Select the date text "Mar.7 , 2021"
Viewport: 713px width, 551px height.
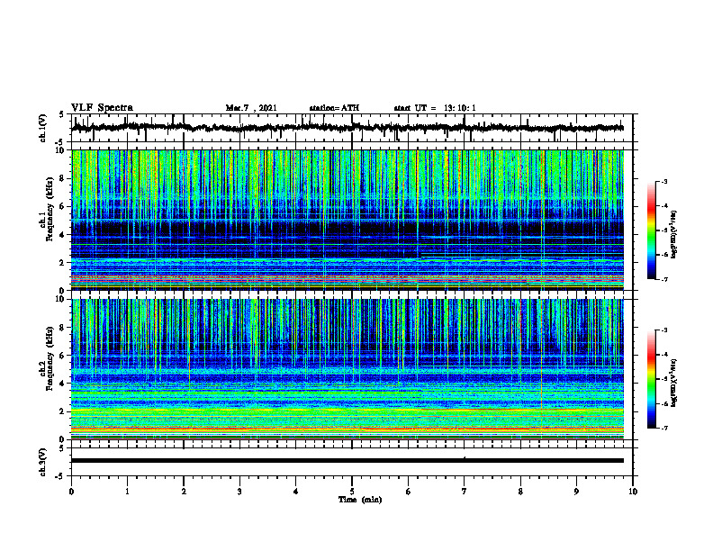point(251,108)
